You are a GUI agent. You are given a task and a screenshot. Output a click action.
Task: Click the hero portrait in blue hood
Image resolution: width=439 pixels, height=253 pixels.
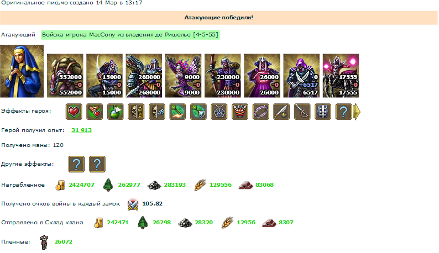click(22, 71)
